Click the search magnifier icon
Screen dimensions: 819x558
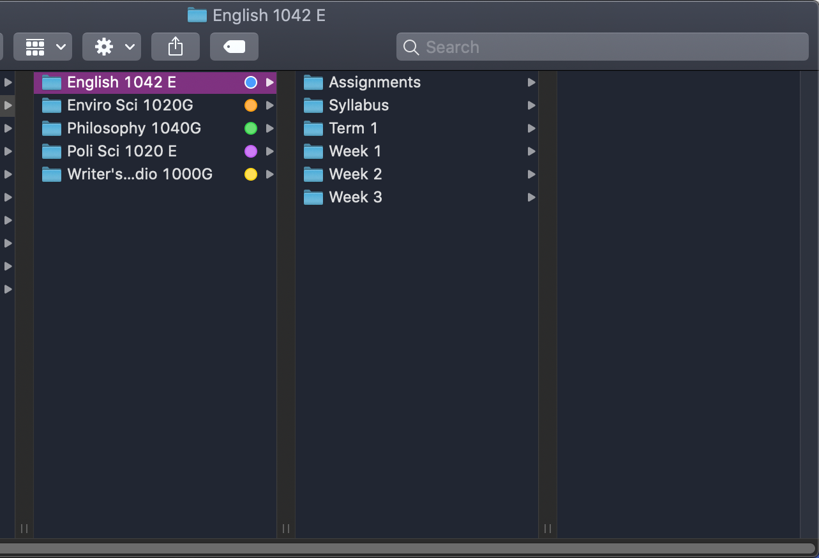point(412,47)
